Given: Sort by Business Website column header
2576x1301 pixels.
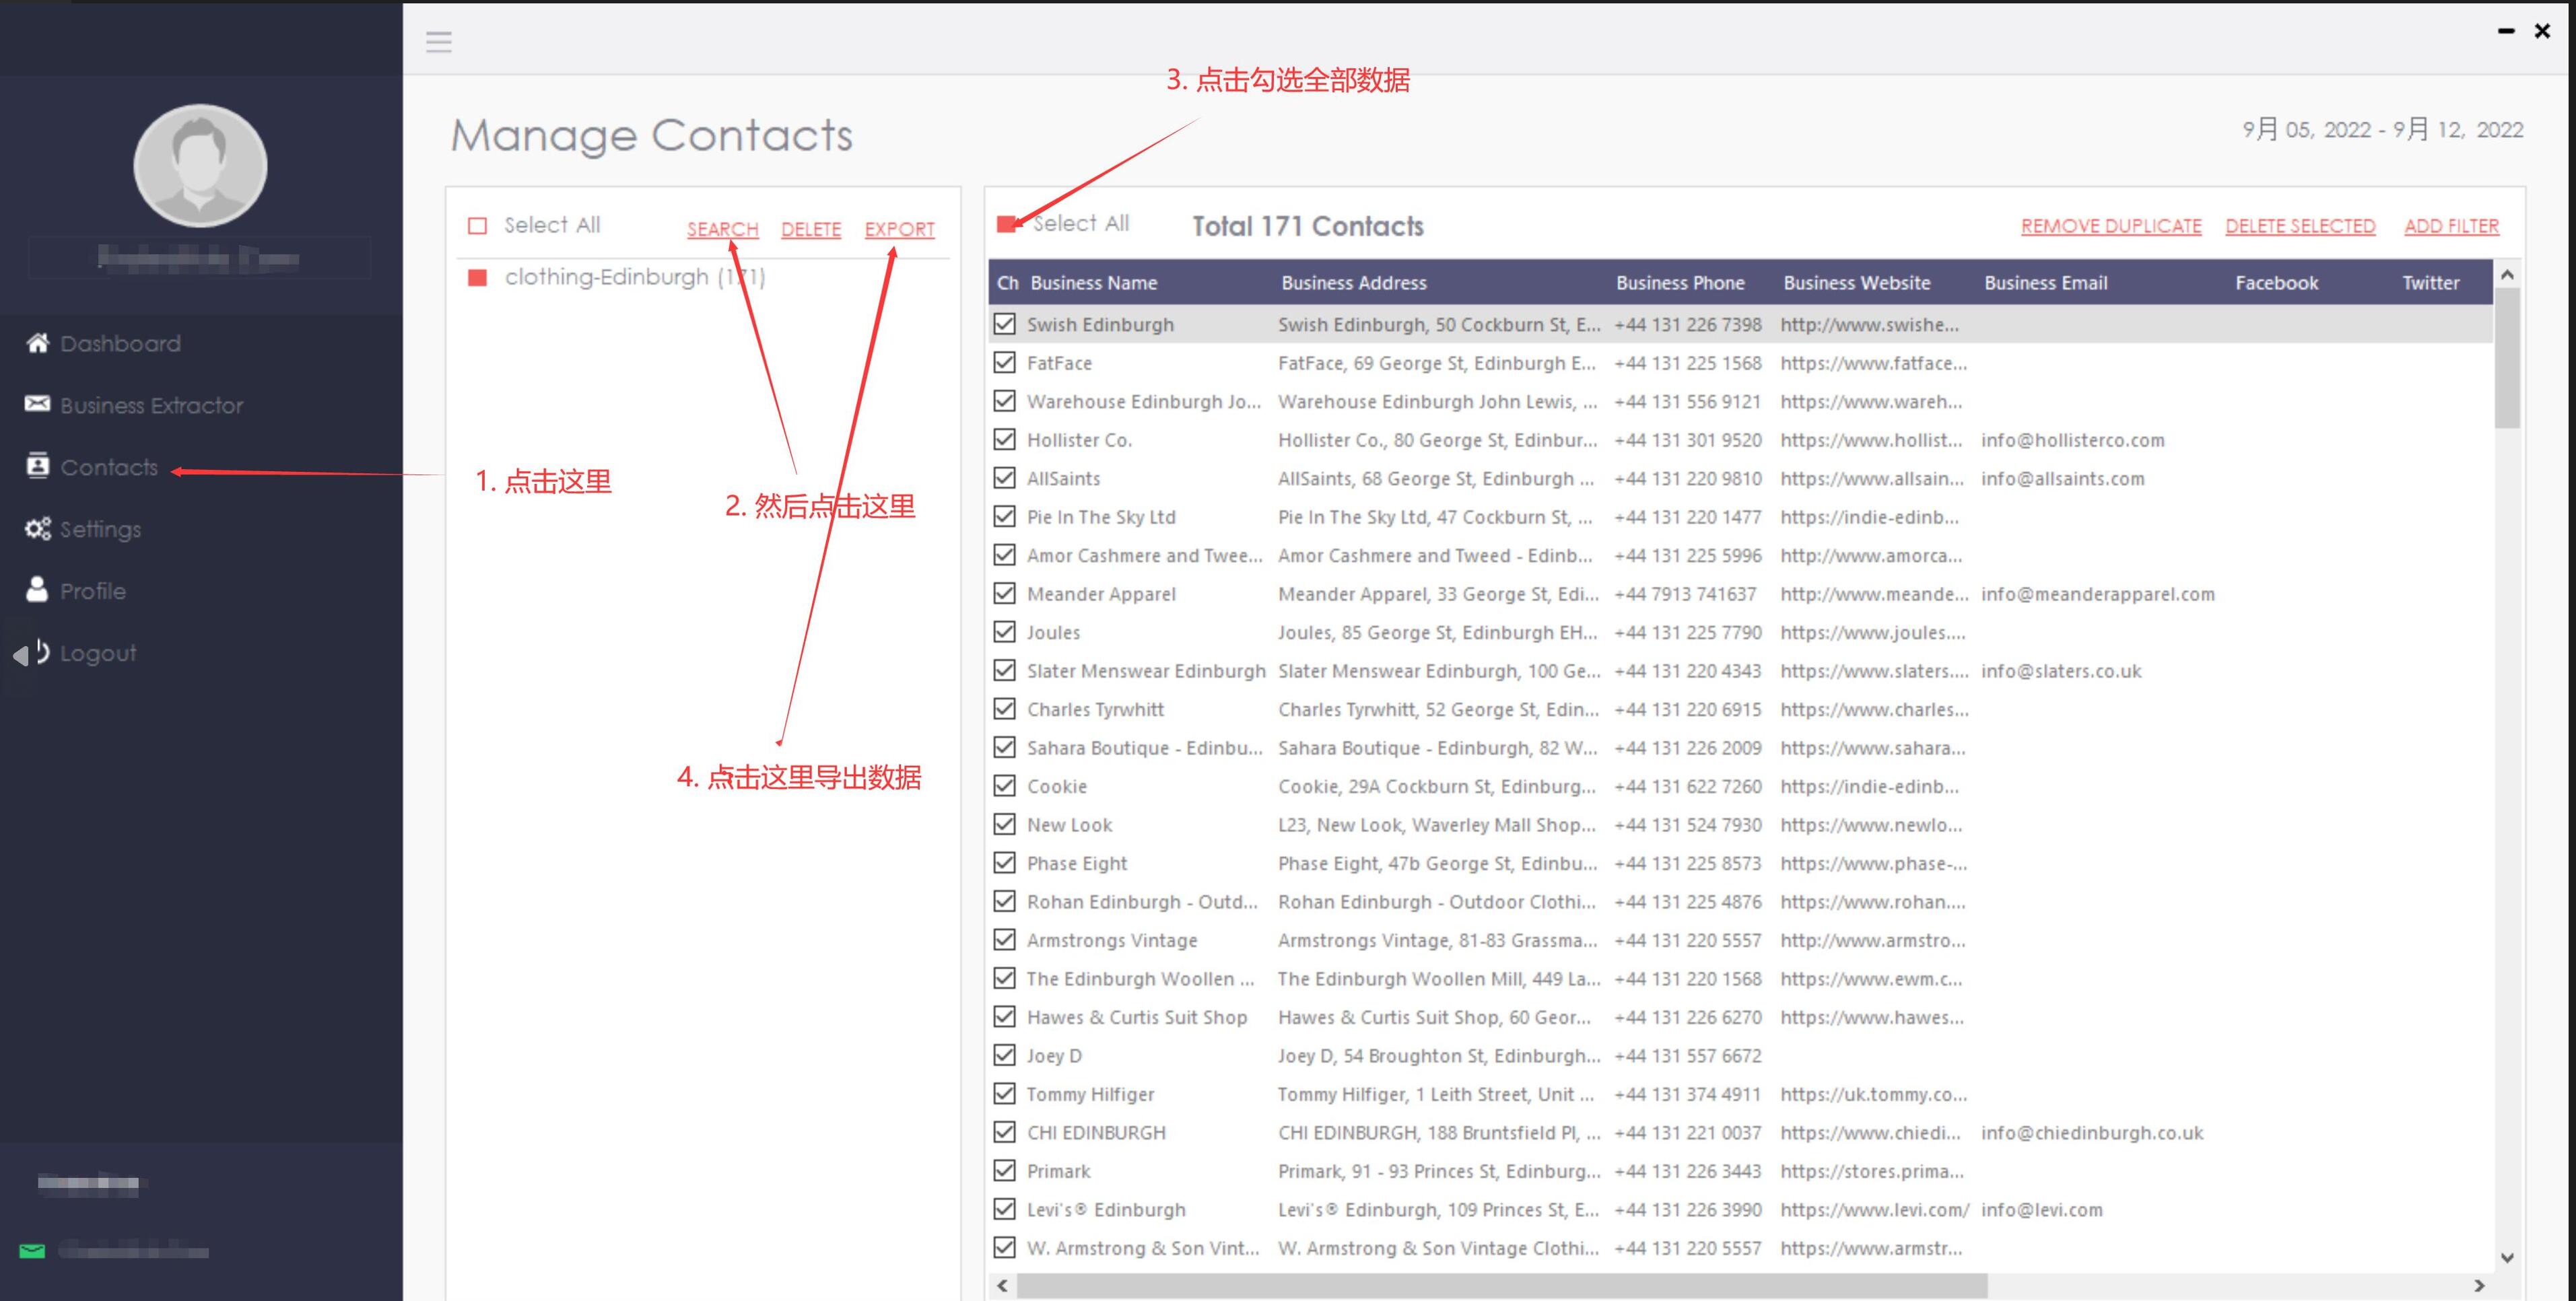Looking at the screenshot, I should [x=1857, y=283].
